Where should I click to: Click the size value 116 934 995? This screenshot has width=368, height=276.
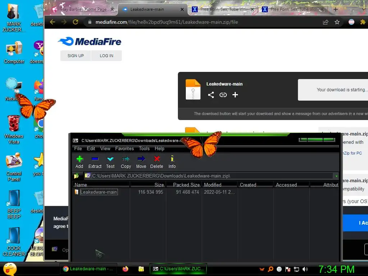point(151,192)
